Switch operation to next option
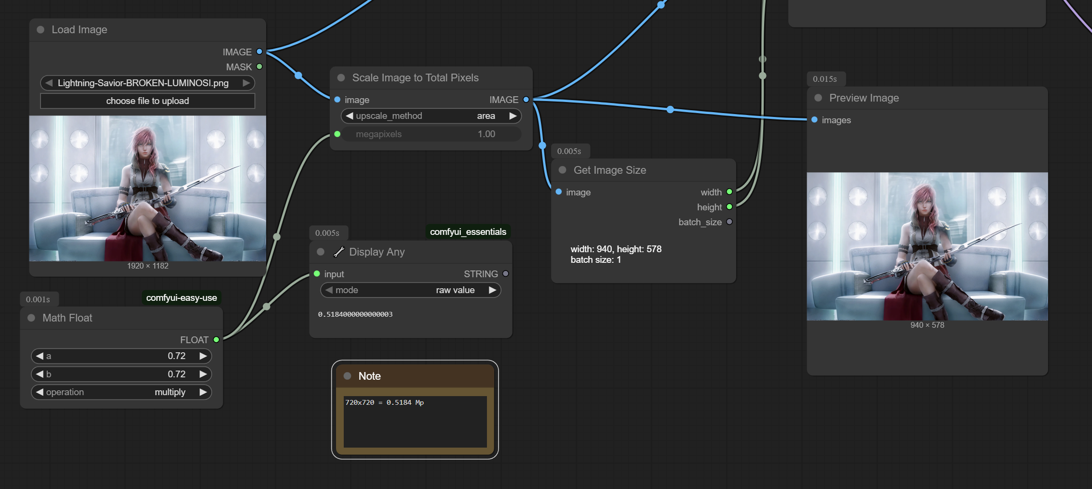1092x489 pixels. (203, 392)
